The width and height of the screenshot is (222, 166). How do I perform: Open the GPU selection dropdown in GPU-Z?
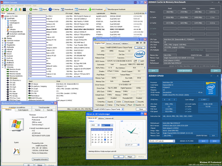click(x=123, y=109)
